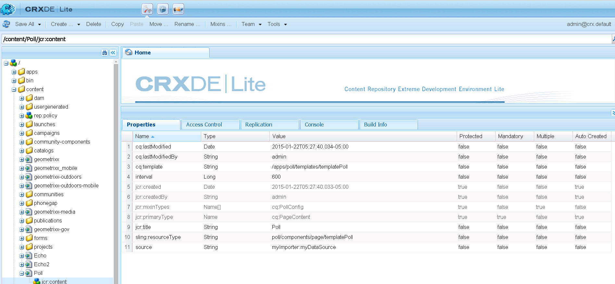Click the Create button
The height and width of the screenshot is (284, 615).
click(62, 24)
